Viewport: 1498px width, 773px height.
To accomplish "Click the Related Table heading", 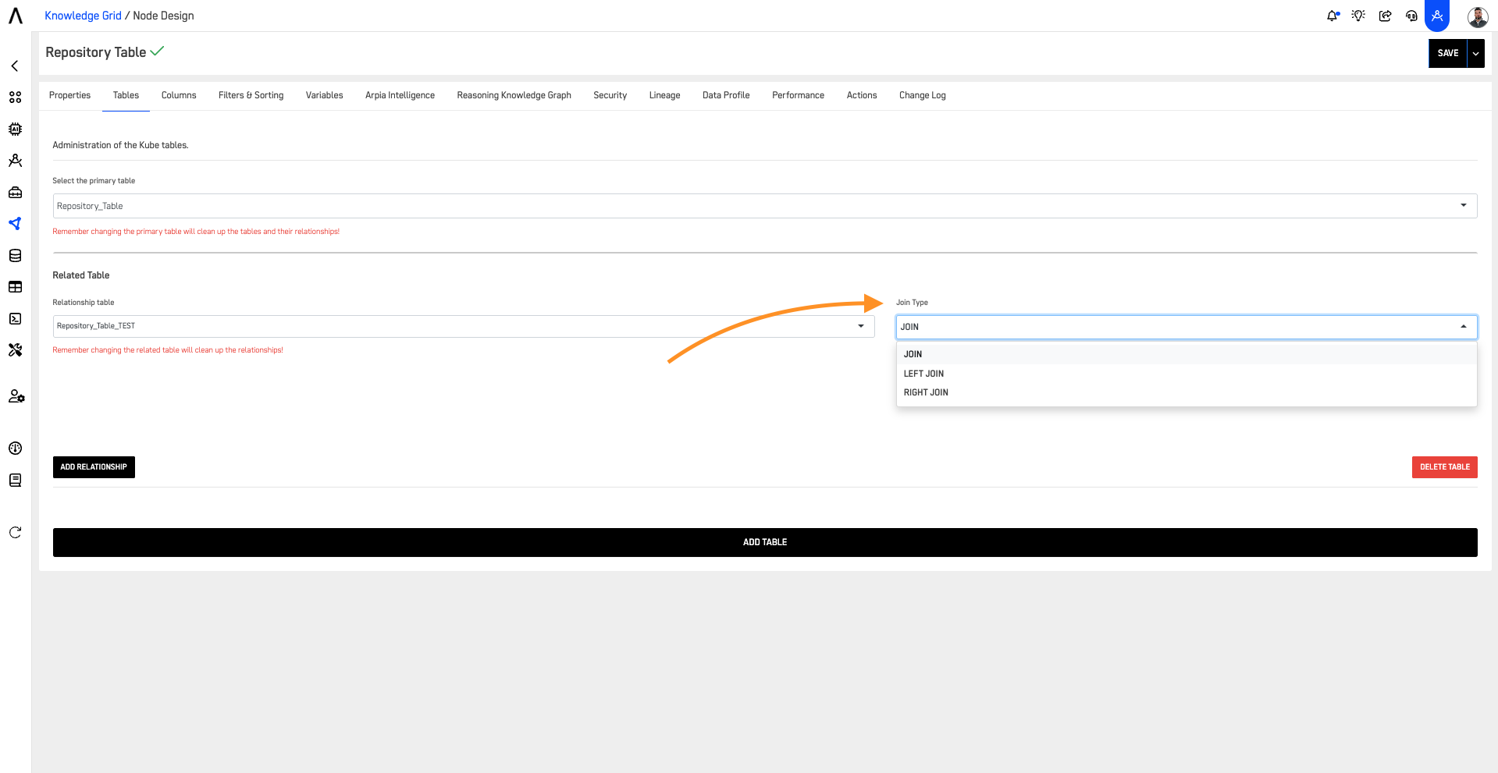I will pos(80,275).
